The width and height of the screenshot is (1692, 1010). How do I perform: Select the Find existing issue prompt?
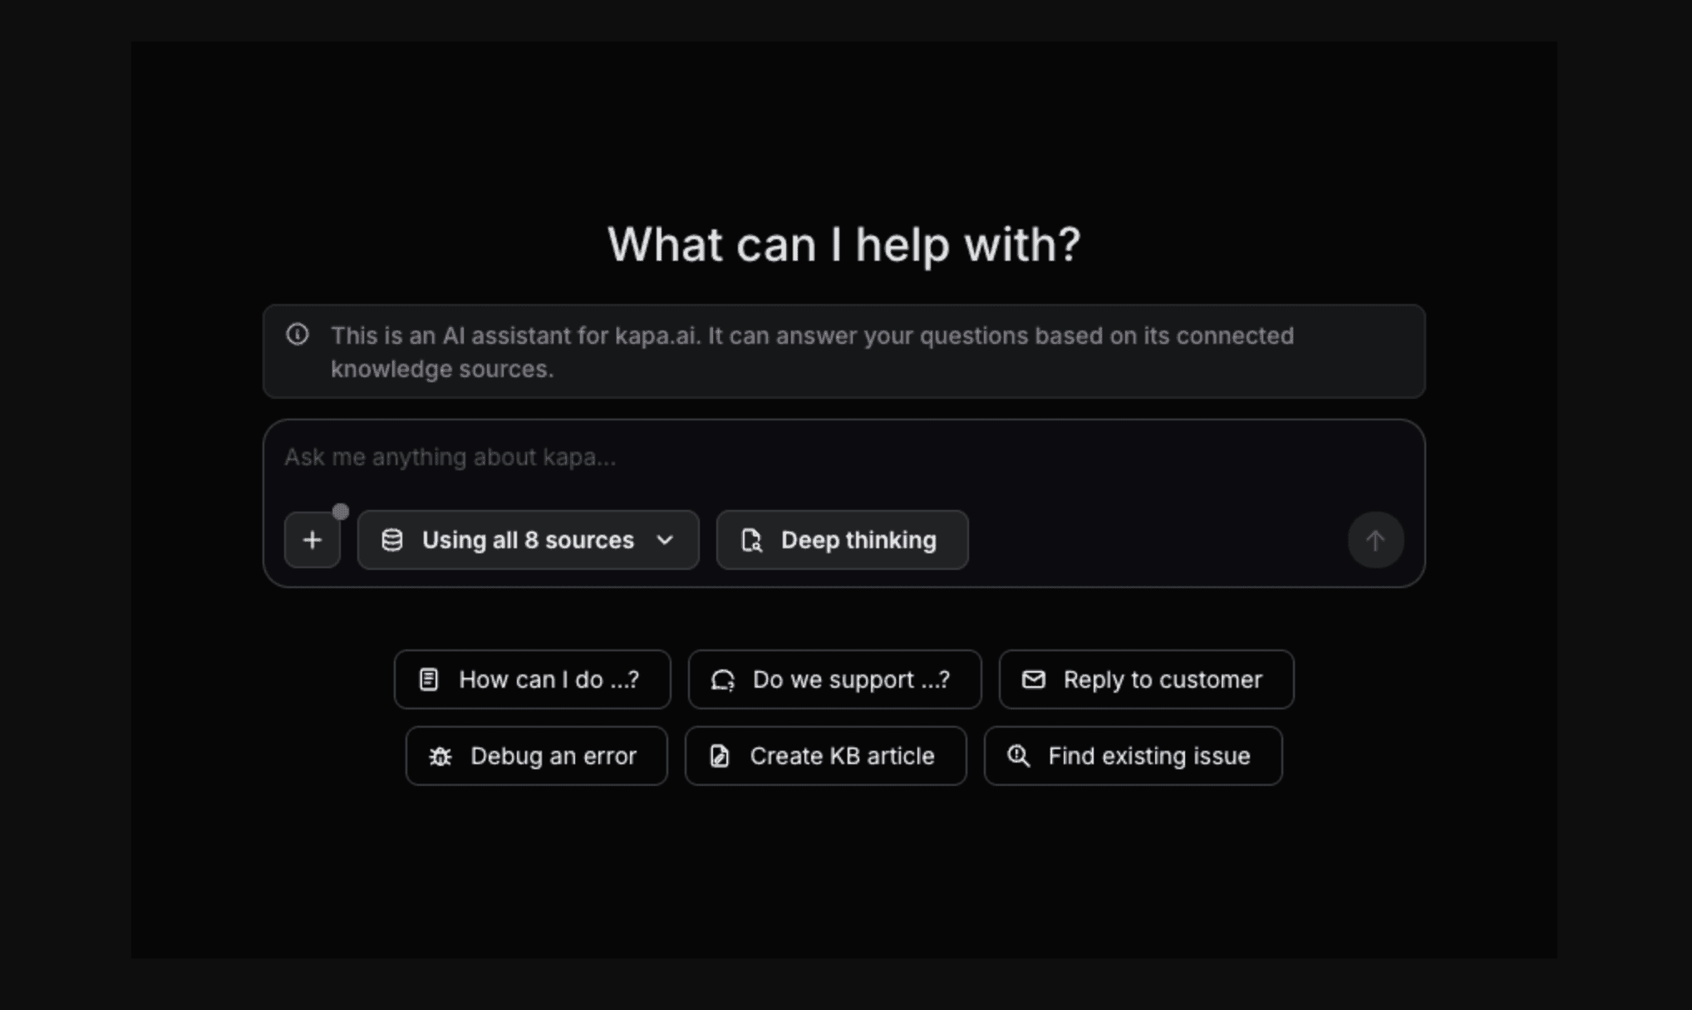point(1133,756)
